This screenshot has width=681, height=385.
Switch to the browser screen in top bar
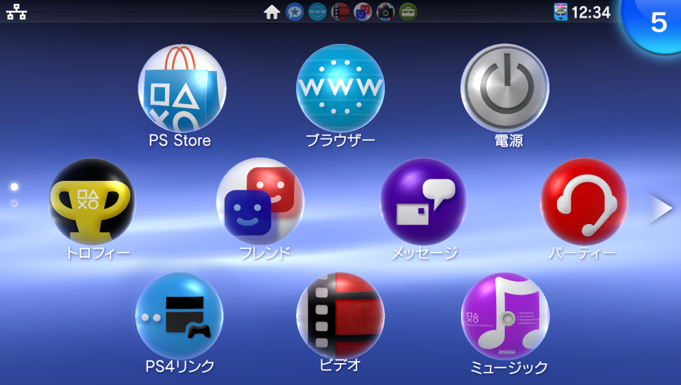[x=317, y=12]
